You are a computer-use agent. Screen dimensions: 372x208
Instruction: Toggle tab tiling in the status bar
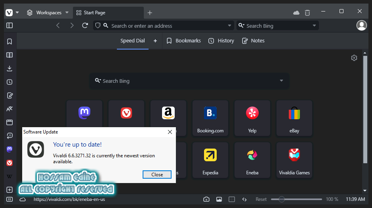click(x=232, y=199)
